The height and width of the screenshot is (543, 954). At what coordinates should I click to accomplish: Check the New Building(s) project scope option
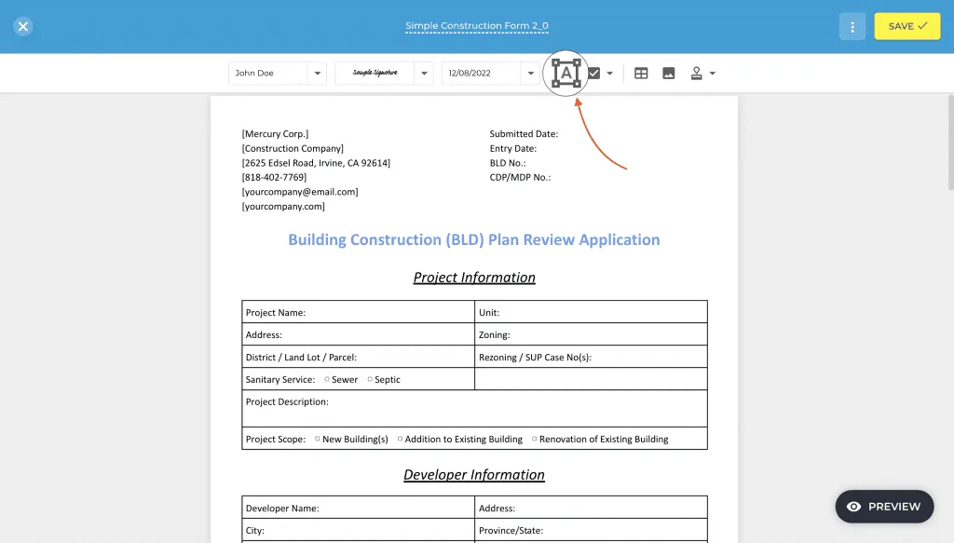(317, 439)
